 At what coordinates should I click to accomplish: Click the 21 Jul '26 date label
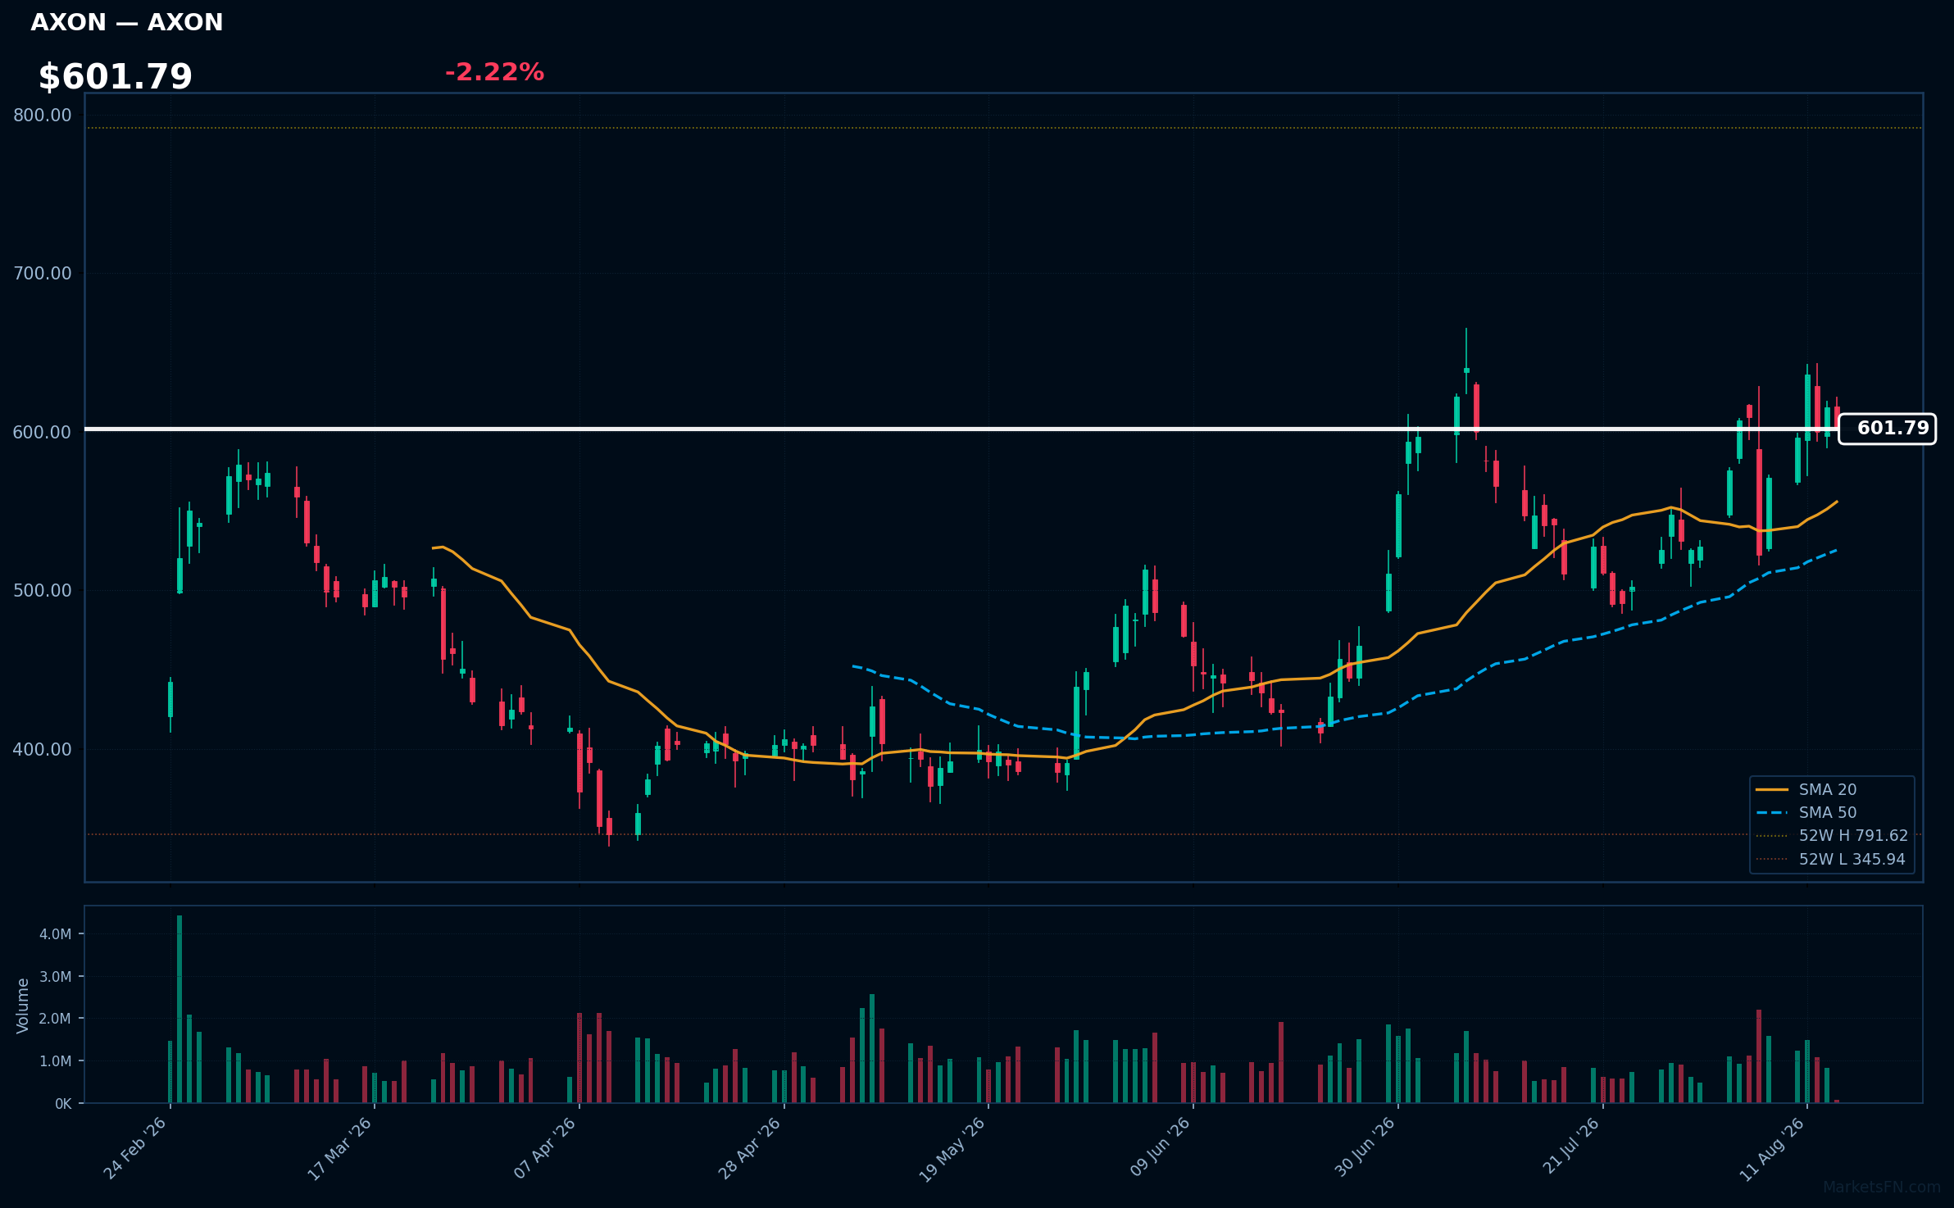[1571, 1146]
